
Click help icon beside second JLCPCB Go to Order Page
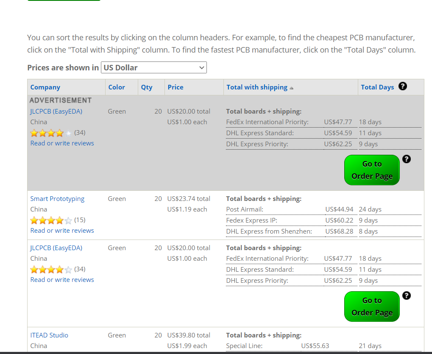[407, 295]
